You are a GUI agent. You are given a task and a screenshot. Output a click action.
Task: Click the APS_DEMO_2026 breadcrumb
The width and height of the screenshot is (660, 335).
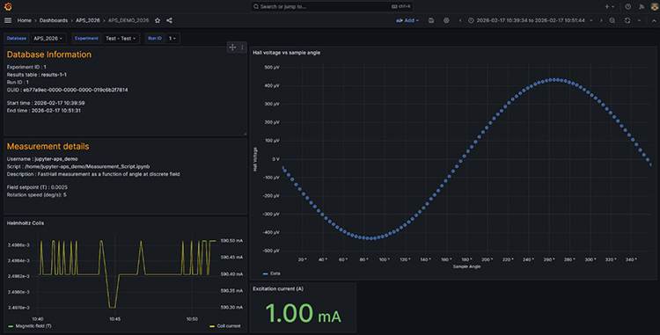point(128,20)
